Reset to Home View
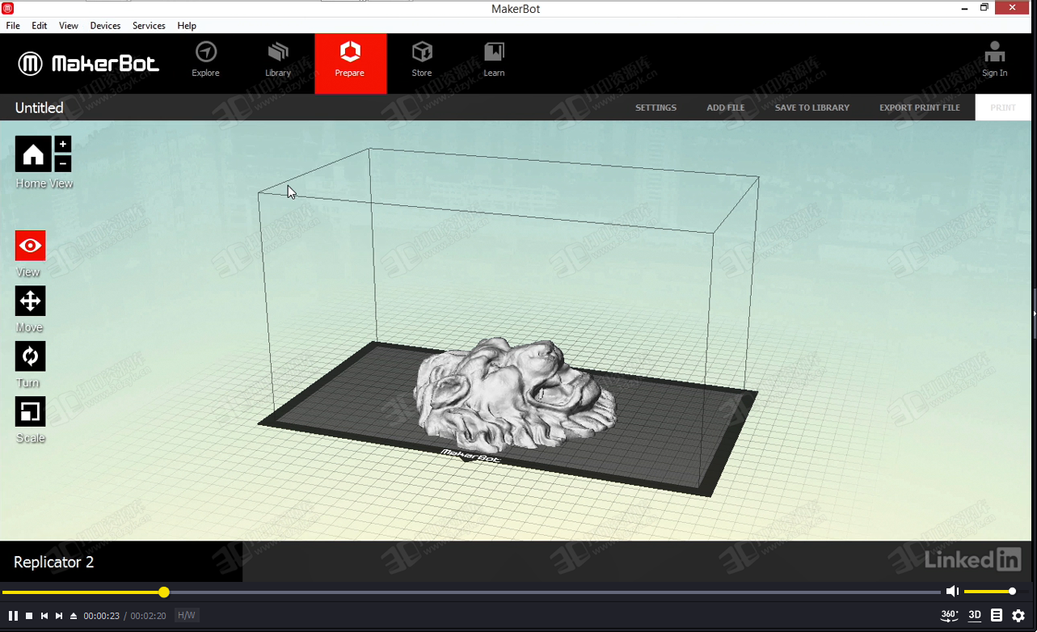Image resolution: width=1037 pixels, height=632 pixels. (x=33, y=154)
